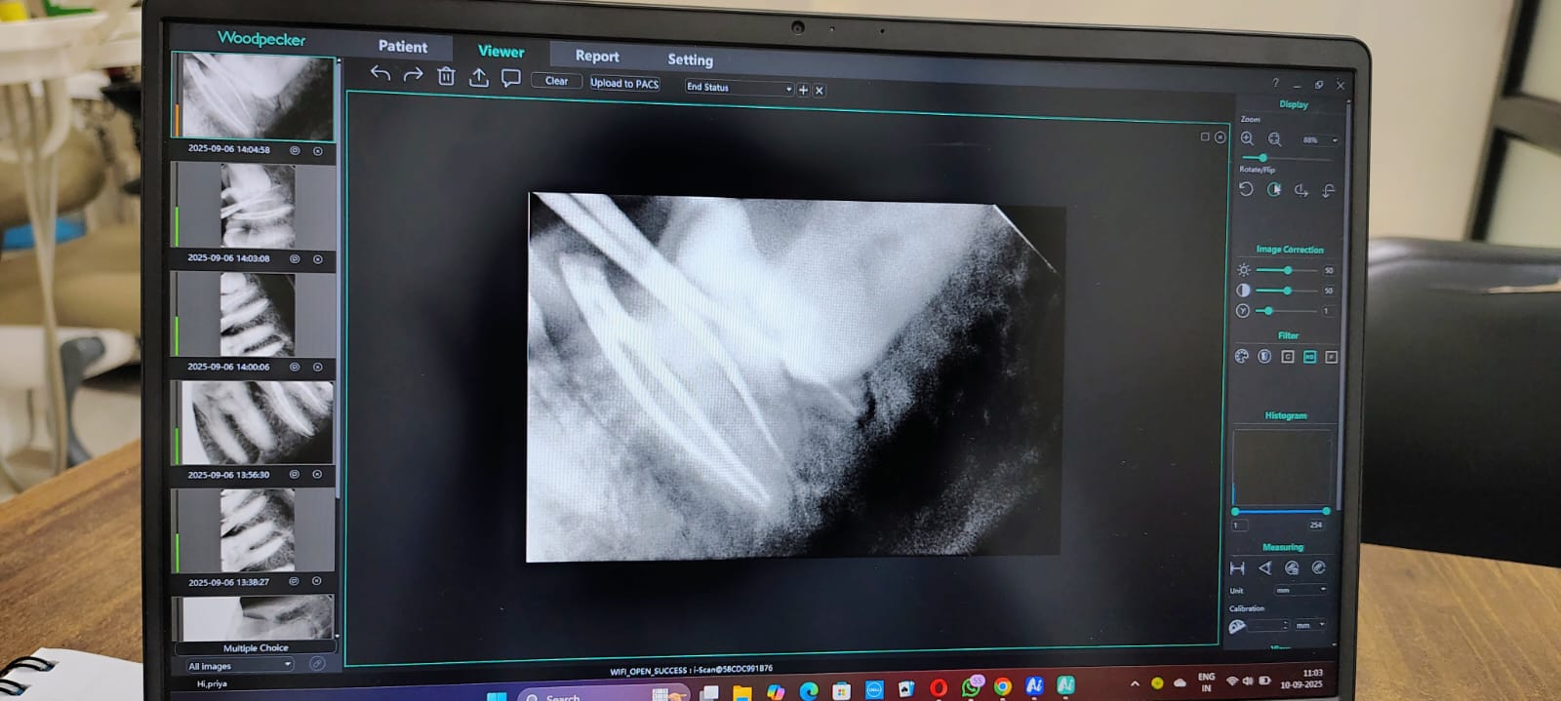Delete image with the trash icon
Viewport: 1561px width, 701px height.
click(446, 76)
